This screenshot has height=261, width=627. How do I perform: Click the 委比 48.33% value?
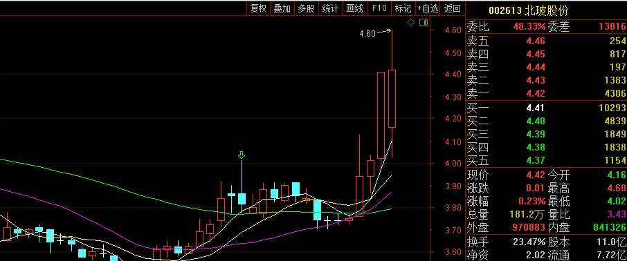529,27
